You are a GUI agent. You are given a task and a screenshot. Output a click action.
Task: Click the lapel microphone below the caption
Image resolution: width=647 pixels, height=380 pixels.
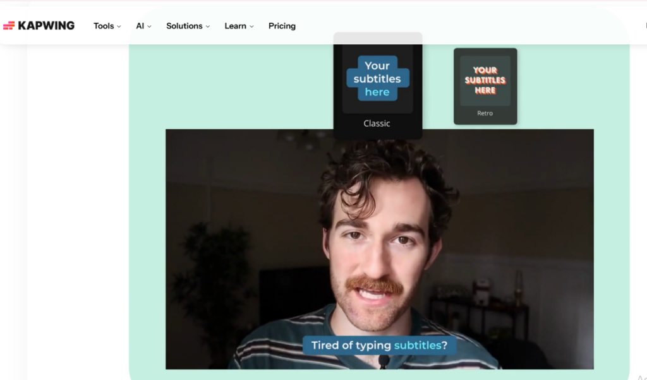(384, 362)
